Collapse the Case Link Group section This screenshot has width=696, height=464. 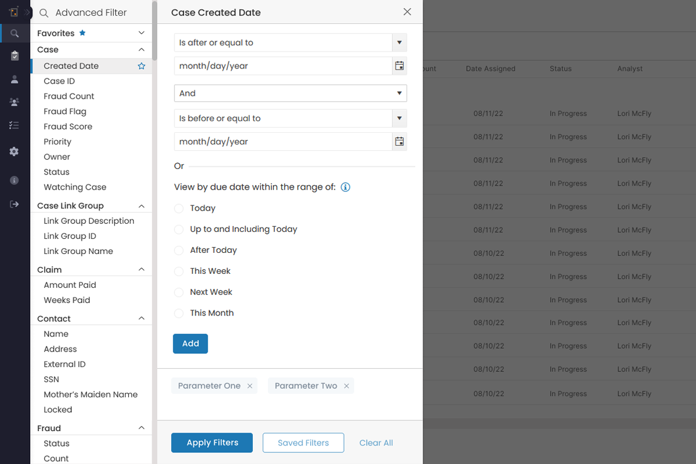pyautogui.click(x=142, y=206)
